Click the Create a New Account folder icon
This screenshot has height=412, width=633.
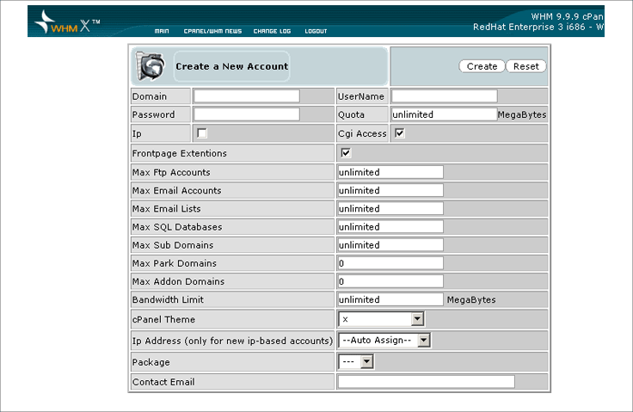pos(150,66)
